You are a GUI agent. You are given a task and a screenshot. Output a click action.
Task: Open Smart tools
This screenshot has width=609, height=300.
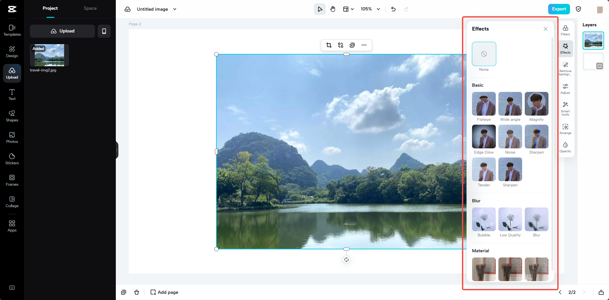[x=565, y=109]
